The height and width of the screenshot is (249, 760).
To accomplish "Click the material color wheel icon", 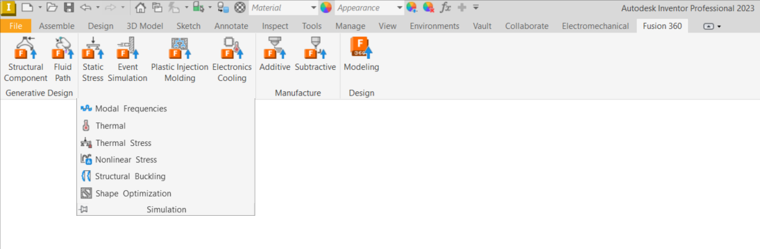I will (326, 7).
